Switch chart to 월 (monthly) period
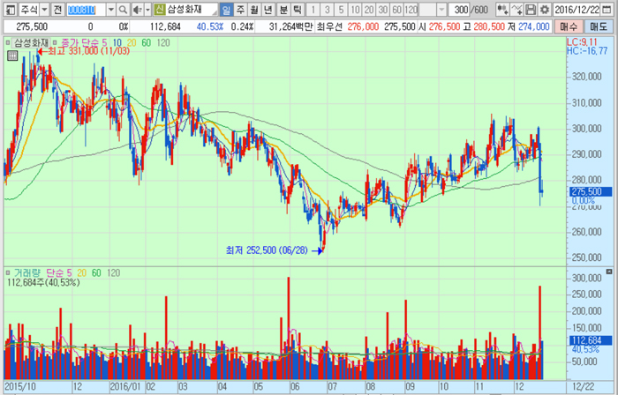 point(254,9)
